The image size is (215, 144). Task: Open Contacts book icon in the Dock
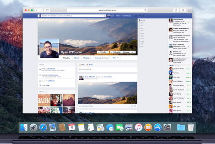click(x=62, y=127)
